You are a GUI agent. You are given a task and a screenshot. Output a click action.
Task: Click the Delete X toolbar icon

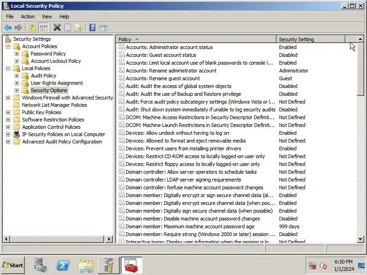(57, 28)
